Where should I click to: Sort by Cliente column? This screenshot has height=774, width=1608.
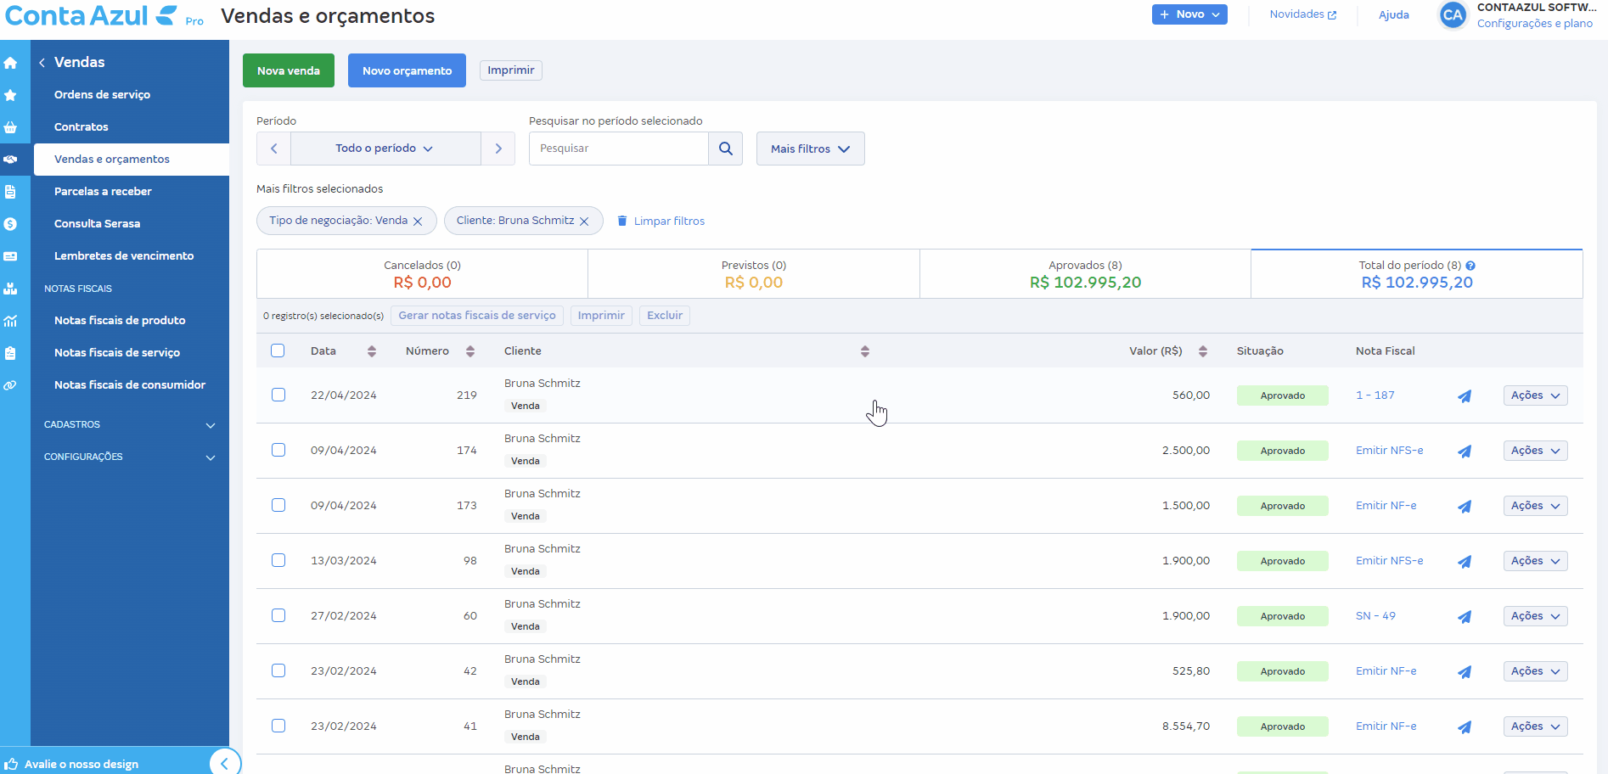coord(865,351)
